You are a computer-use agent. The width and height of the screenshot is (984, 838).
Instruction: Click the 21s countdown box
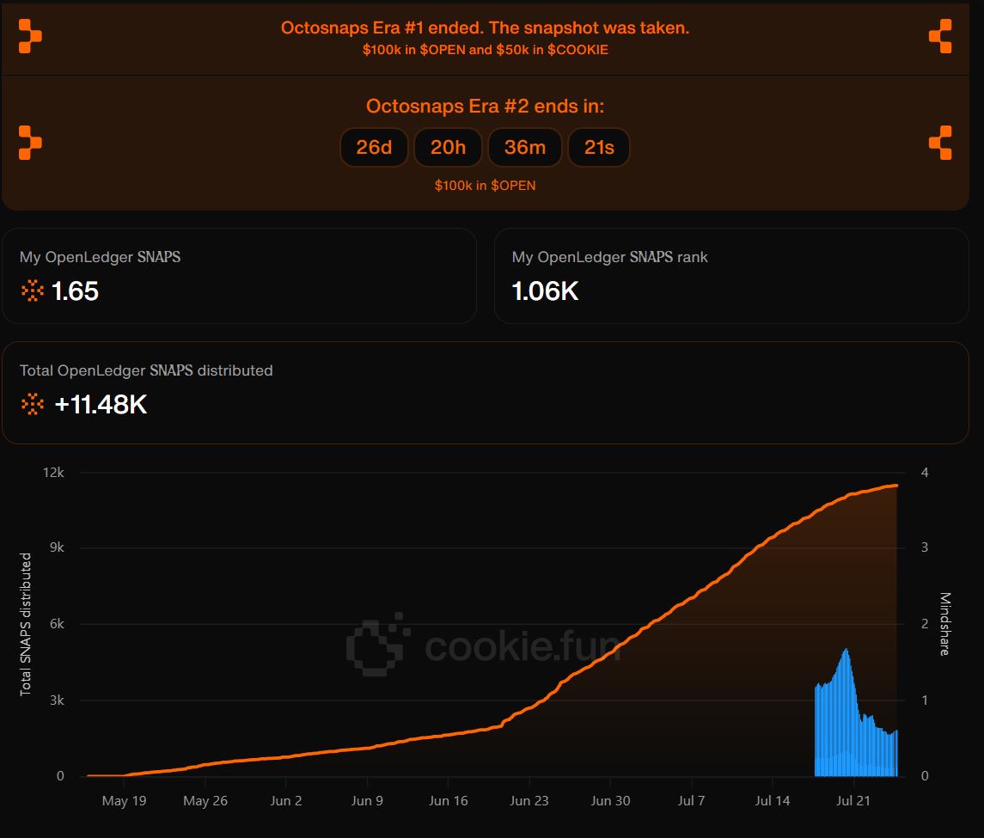click(x=599, y=148)
